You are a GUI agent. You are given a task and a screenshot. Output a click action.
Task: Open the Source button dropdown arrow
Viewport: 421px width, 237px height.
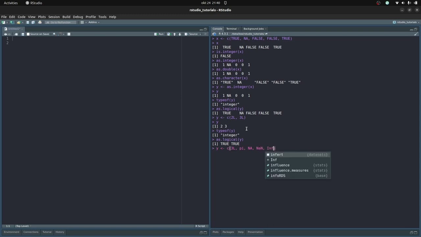click(200, 34)
